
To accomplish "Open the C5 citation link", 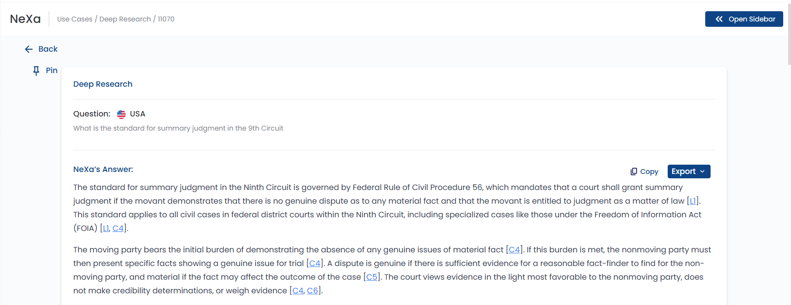I will pos(371,277).
